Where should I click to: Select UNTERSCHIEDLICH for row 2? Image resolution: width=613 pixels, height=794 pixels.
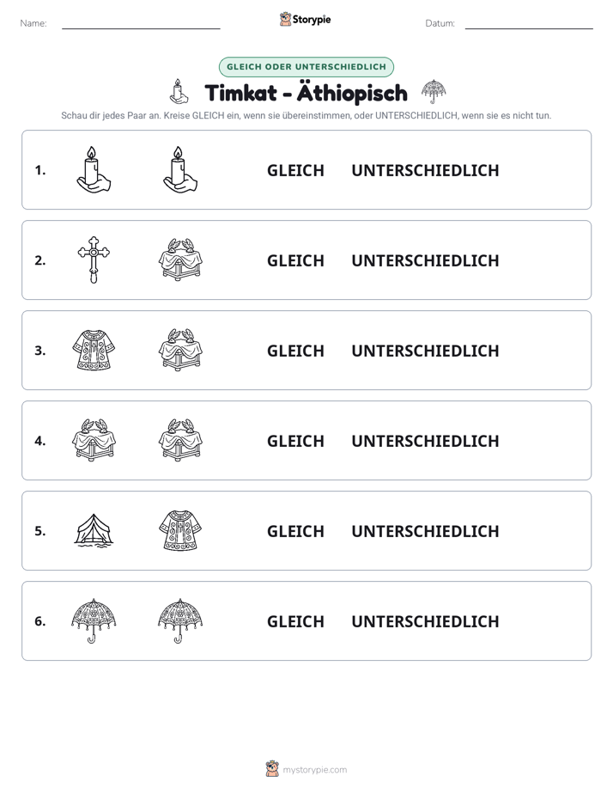pyautogui.click(x=425, y=260)
